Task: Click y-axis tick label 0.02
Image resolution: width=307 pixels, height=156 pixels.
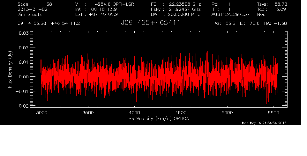Action: click(24, 48)
